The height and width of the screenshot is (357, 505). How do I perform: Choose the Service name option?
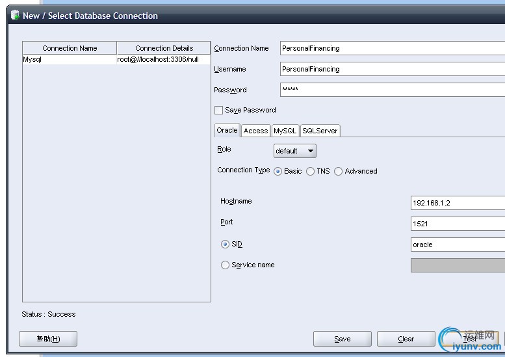tap(226, 265)
